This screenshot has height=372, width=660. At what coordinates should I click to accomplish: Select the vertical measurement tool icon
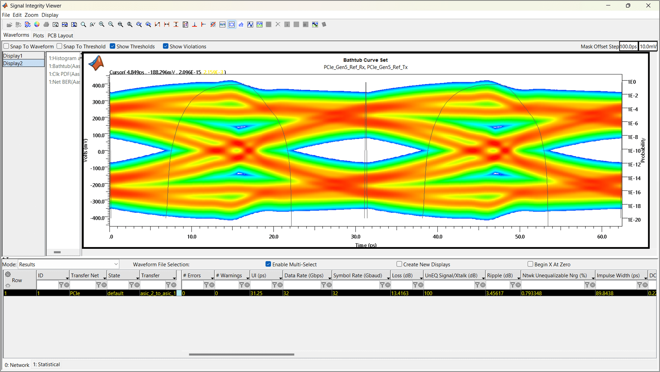click(x=176, y=25)
